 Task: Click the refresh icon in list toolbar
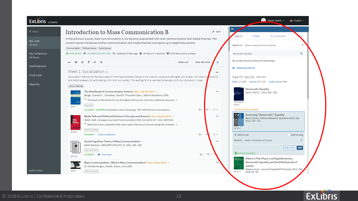click(82, 62)
